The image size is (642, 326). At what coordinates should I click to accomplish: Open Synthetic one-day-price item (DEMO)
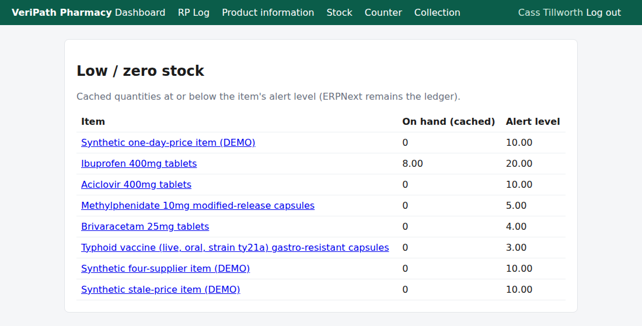(168, 142)
